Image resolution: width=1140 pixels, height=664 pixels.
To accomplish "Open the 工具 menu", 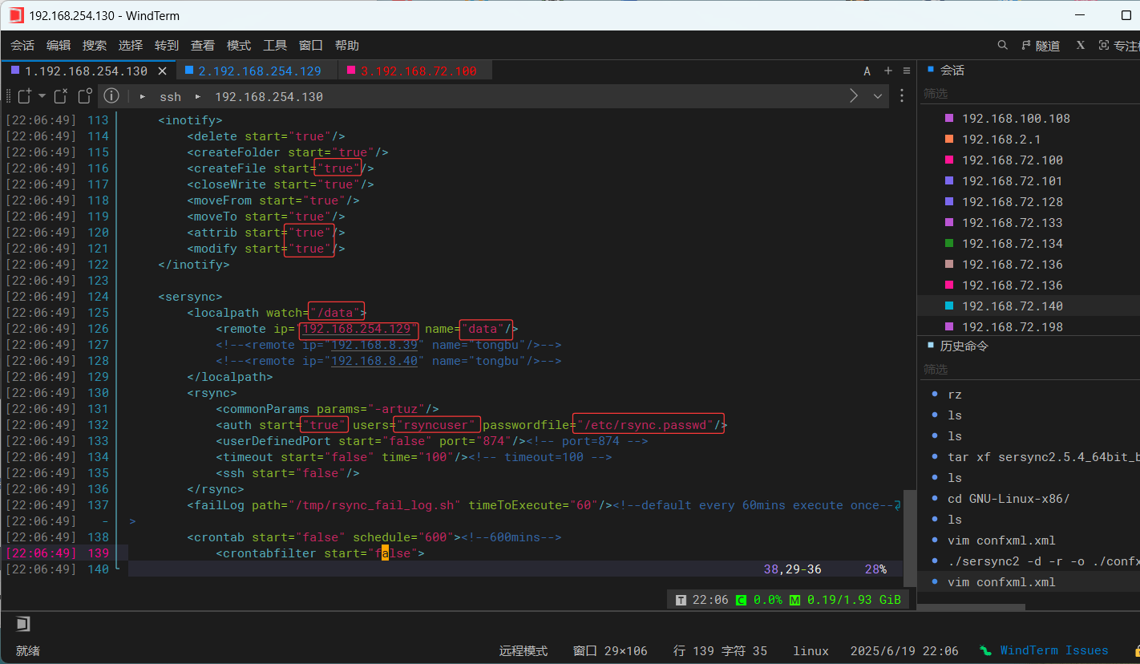I will pyautogui.click(x=275, y=45).
